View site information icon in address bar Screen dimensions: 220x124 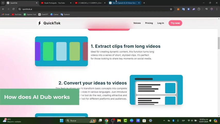point(20,9)
